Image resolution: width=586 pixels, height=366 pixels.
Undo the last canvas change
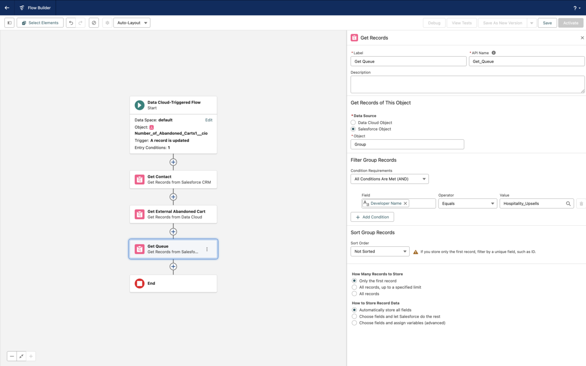[x=71, y=23]
